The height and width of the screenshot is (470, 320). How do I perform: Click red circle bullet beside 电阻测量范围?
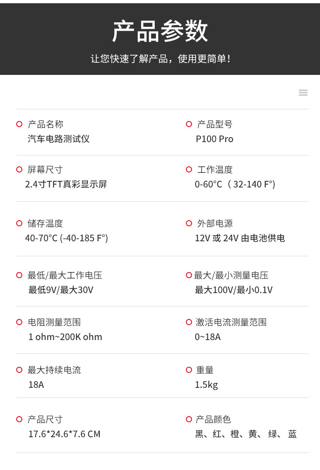pos(19,322)
